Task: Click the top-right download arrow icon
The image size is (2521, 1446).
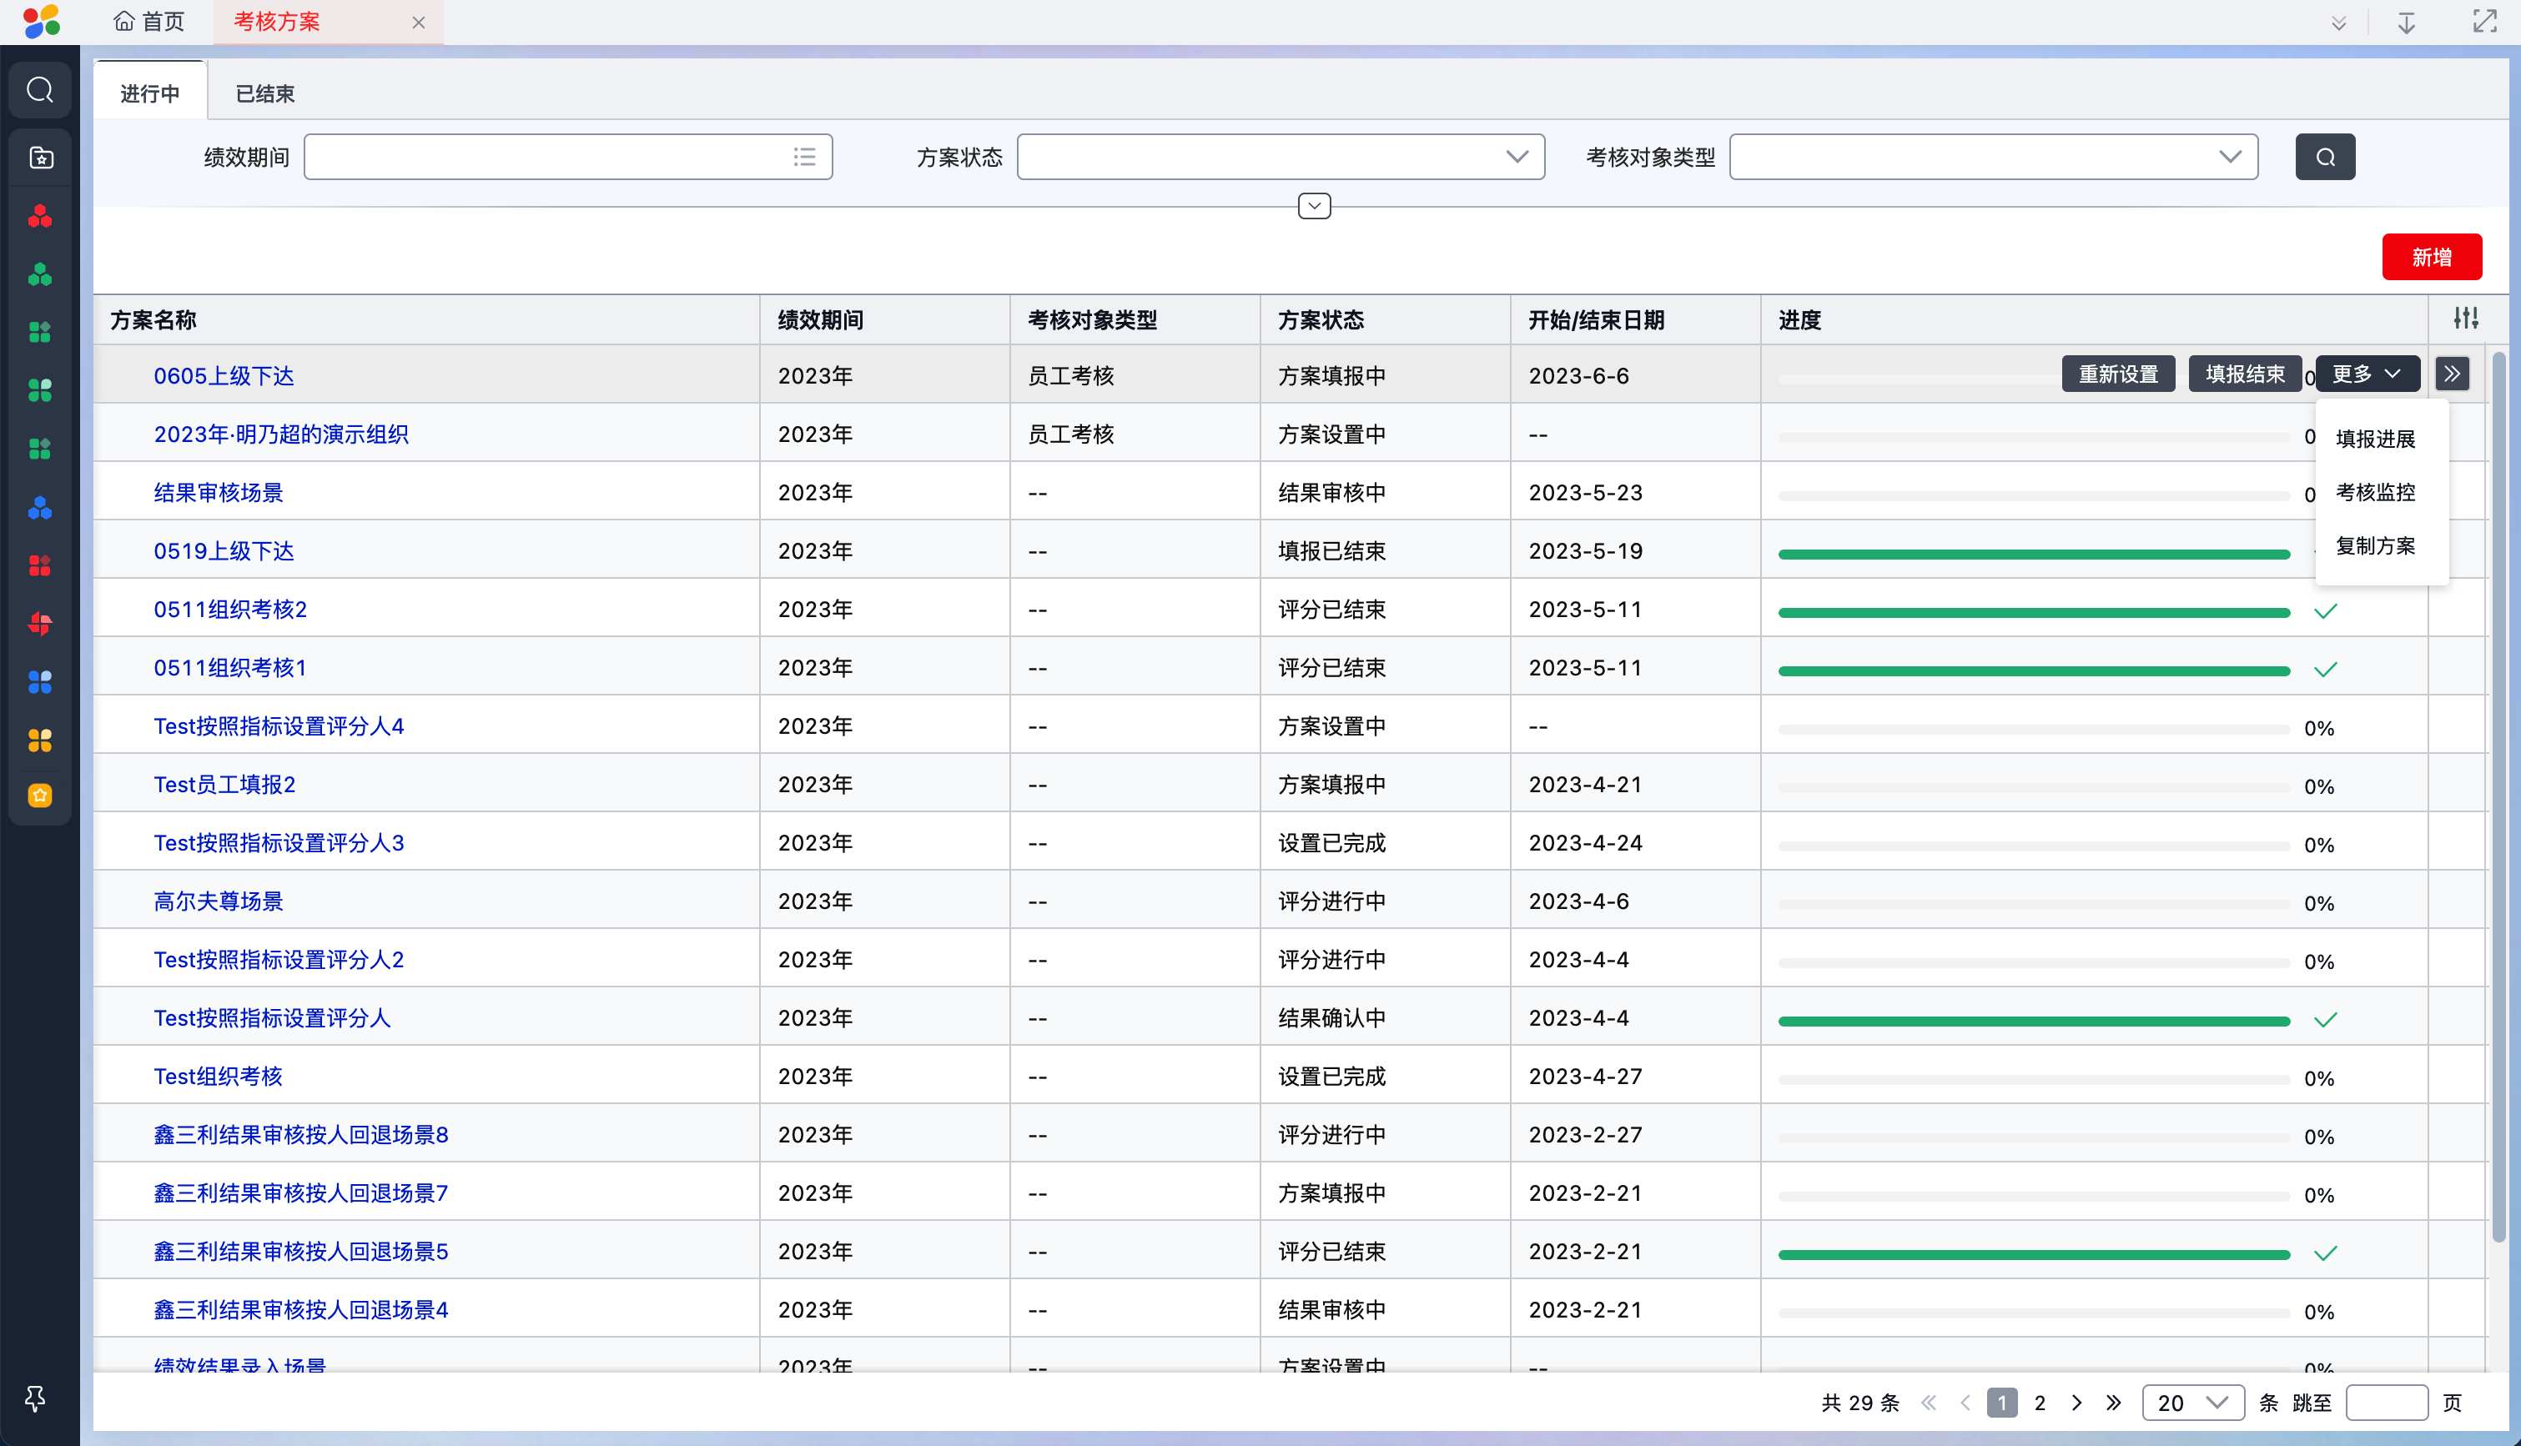Action: tap(2406, 22)
